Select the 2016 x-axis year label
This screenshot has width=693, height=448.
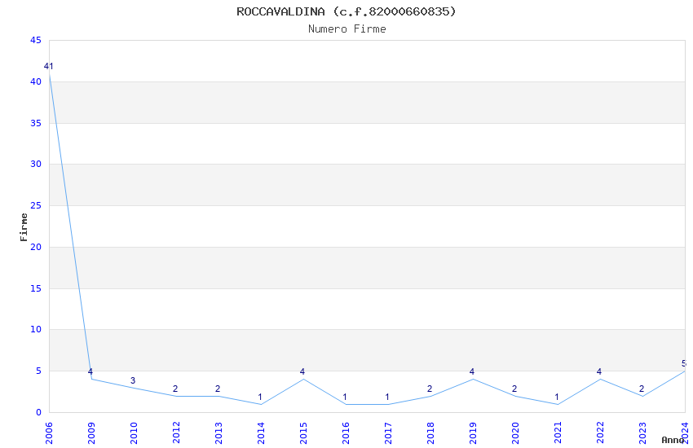tap(346, 433)
